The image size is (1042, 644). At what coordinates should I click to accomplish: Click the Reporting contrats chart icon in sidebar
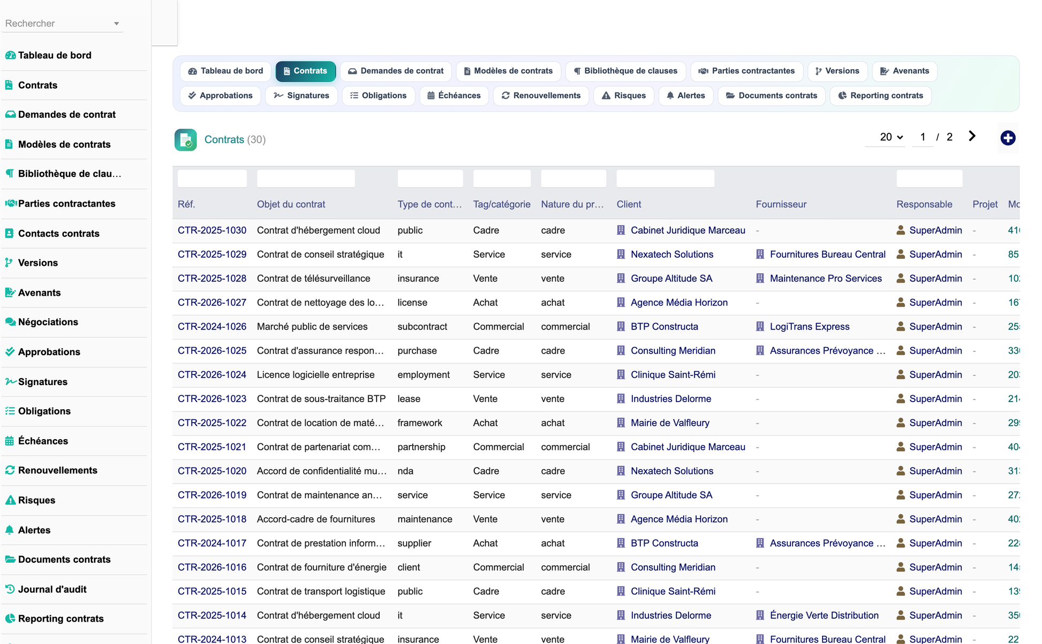click(x=10, y=618)
